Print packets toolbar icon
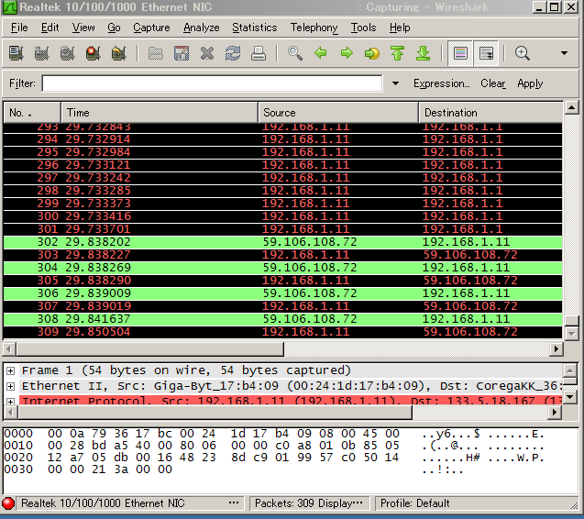 tap(259, 53)
